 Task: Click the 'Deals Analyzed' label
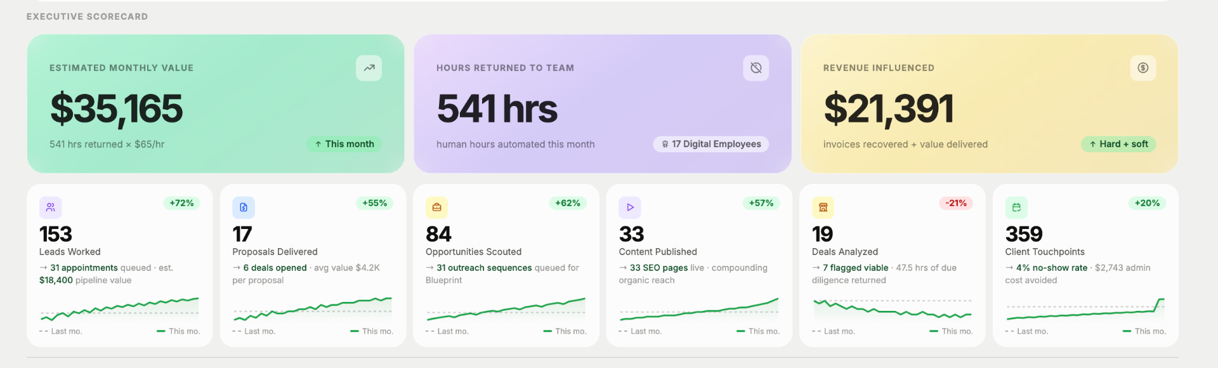tap(845, 252)
